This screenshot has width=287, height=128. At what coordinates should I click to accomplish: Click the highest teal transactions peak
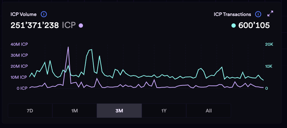[92, 49]
